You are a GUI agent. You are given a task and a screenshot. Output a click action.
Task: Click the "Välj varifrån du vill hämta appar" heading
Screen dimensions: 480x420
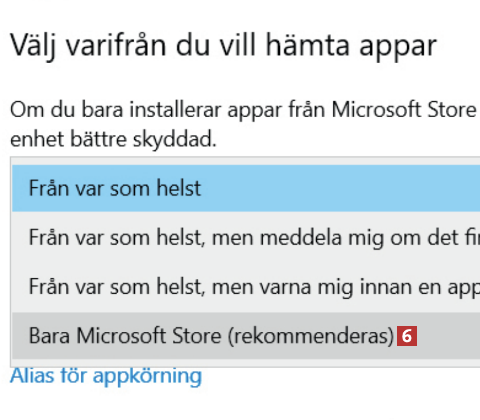tap(224, 46)
